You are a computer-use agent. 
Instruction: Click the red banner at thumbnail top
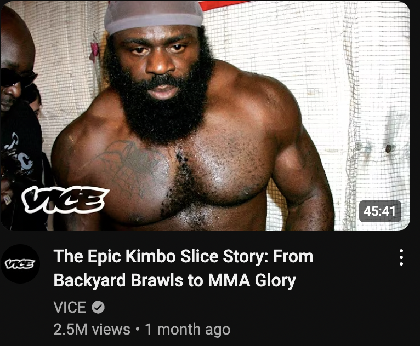tap(224, 5)
